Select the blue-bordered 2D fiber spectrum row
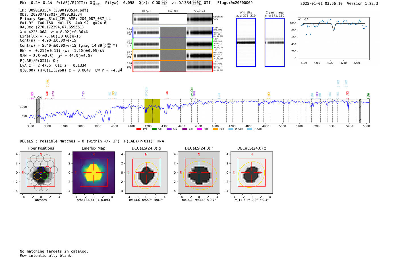The image size is (398, 271). coord(173,32)
